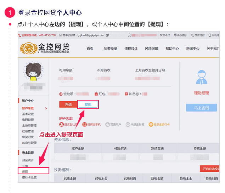
Task: Click 安全退出 logout link
Action: click(x=165, y=35)
